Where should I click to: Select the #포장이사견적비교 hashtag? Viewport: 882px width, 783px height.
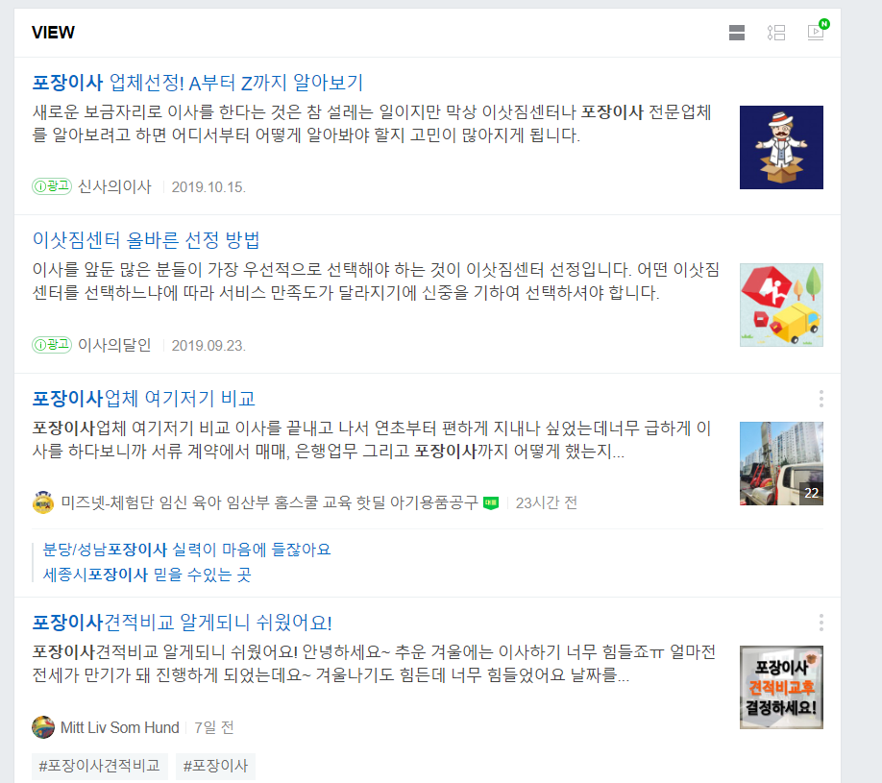100,766
